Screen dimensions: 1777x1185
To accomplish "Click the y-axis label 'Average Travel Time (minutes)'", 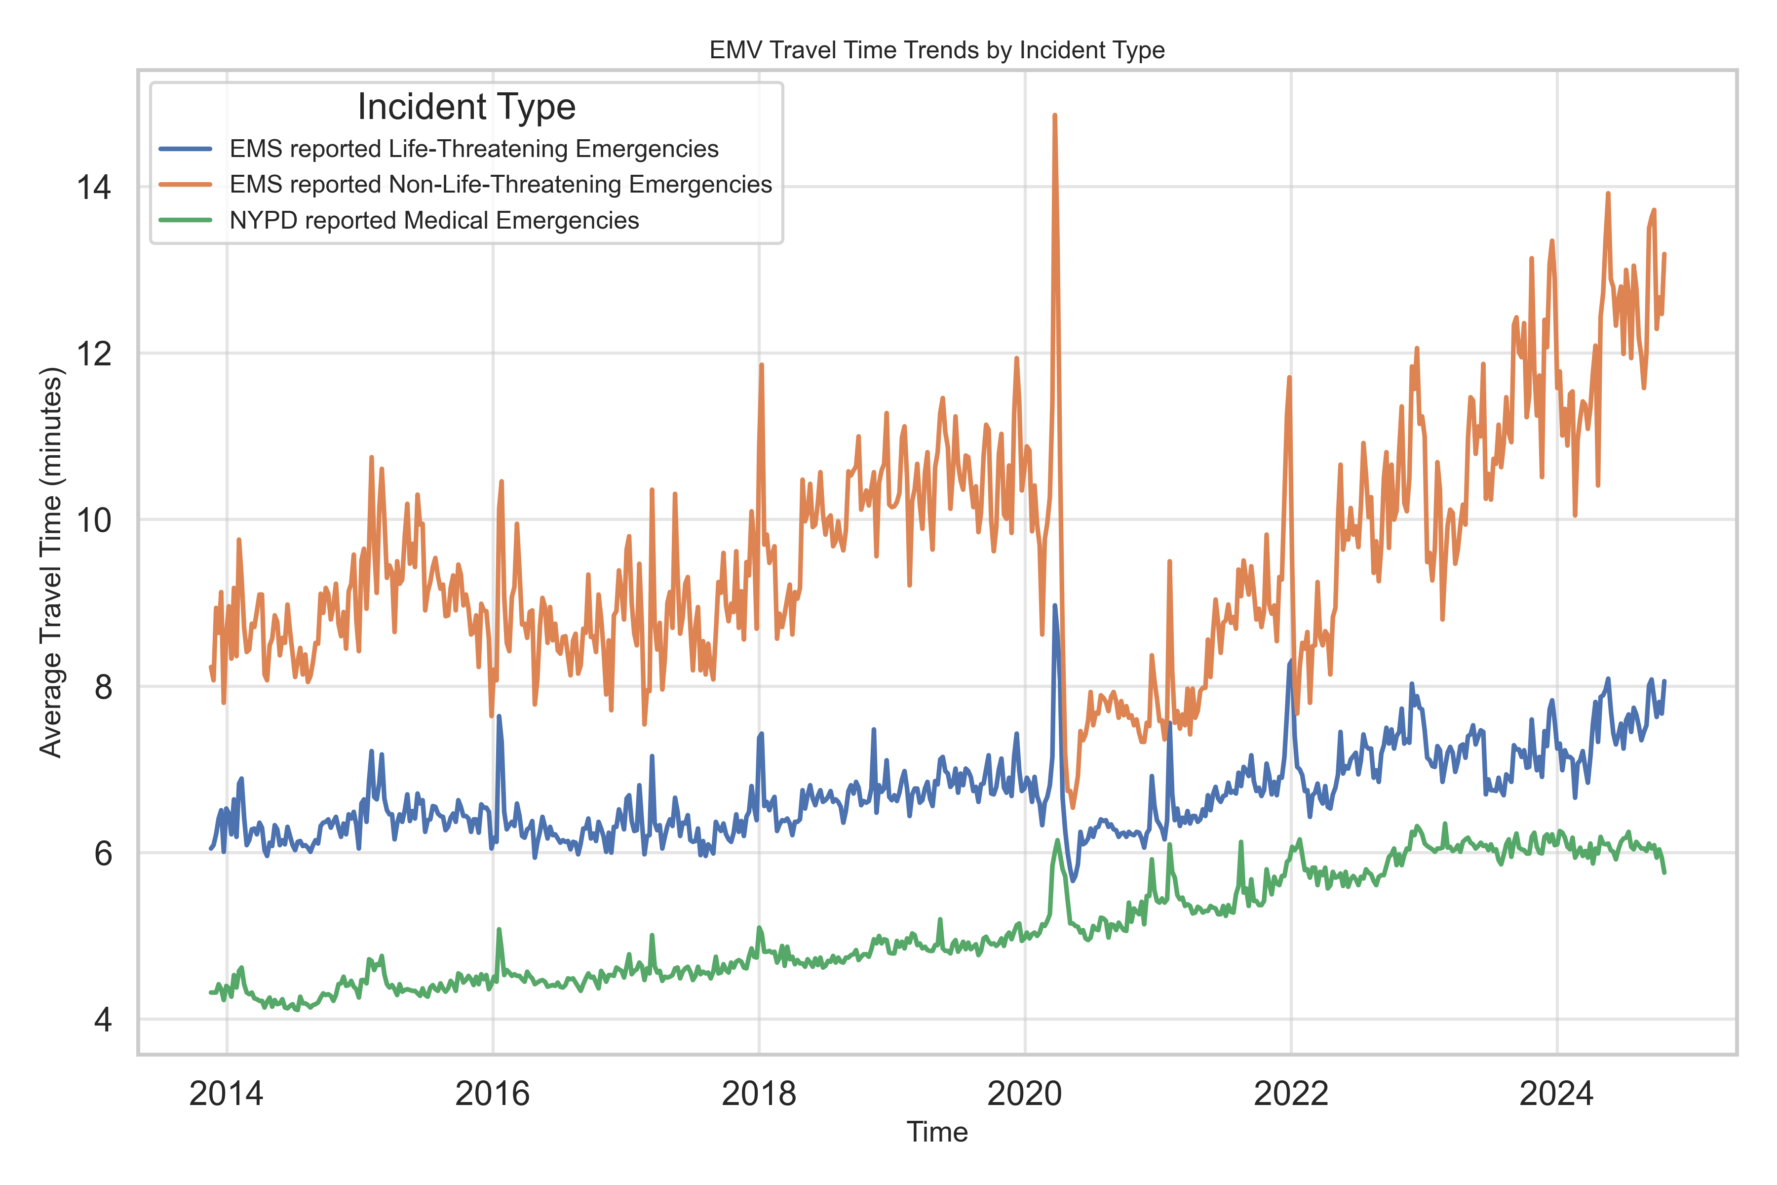I will pyautogui.click(x=51, y=562).
